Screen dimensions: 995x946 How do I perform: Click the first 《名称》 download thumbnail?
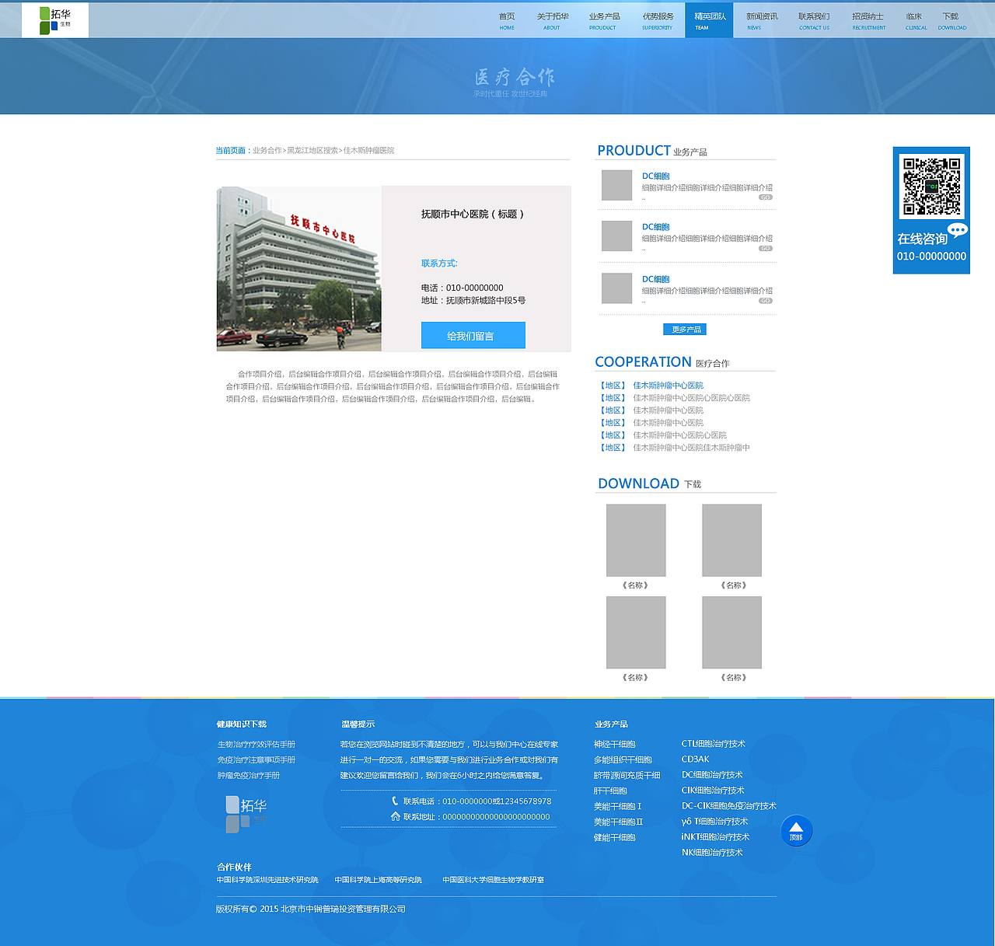(635, 539)
